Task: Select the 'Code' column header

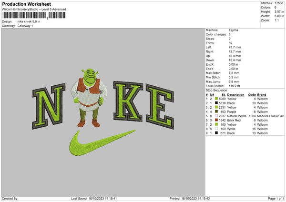Action: tap(252, 95)
